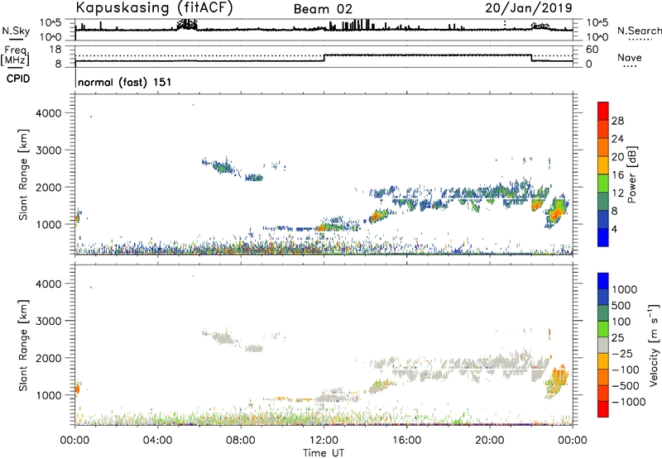Screen dimensions: 662x458
Task: Click the 'Nave' legend label
Action: tap(630, 57)
